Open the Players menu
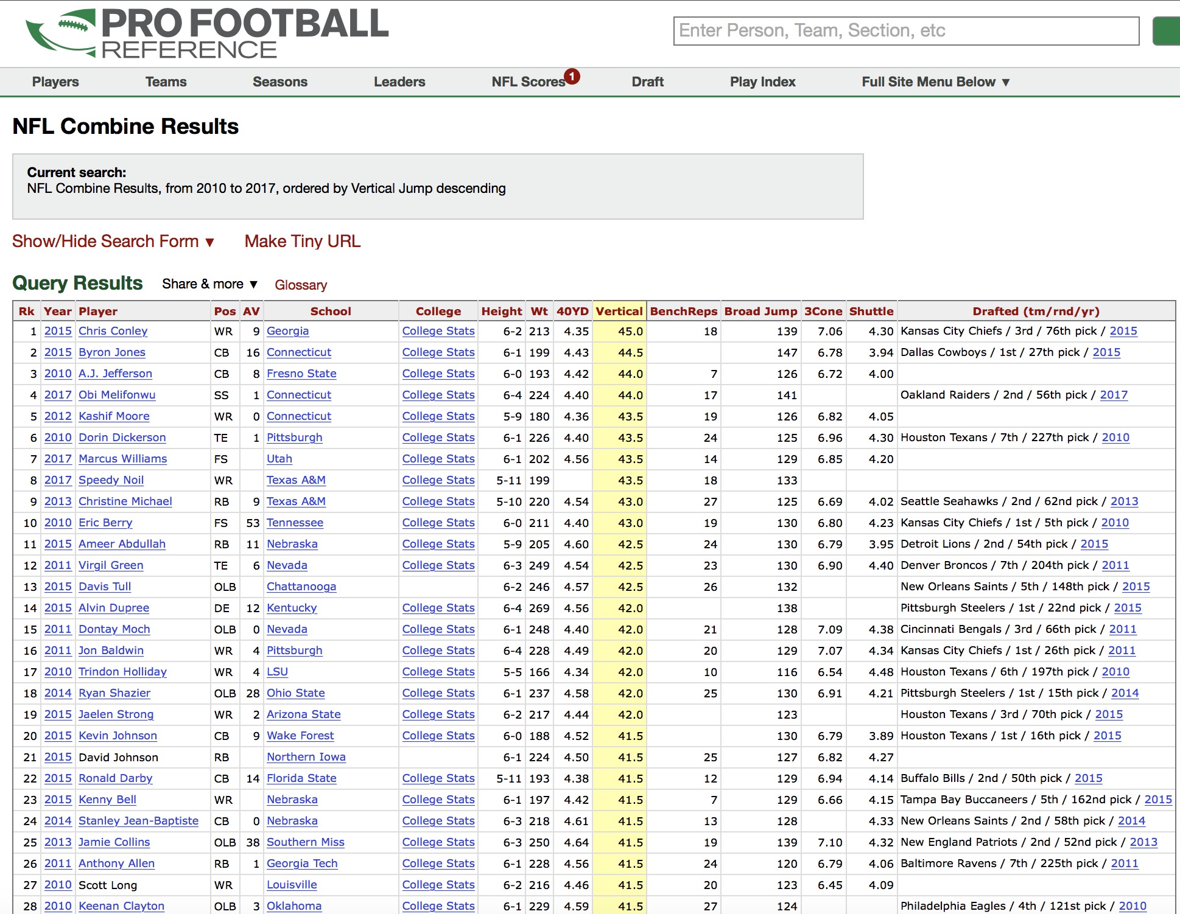This screenshot has width=1180, height=914. pyautogui.click(x=55, y=82)
